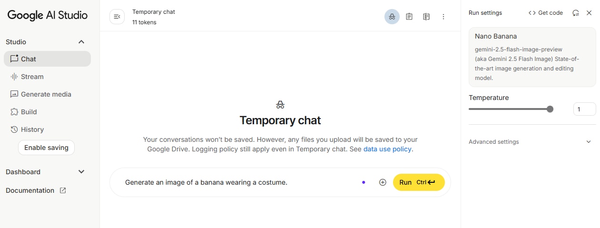Viewport: 600px width, 228px height.
Task: Click the compare mode icon in header
Action: [426, 17]
